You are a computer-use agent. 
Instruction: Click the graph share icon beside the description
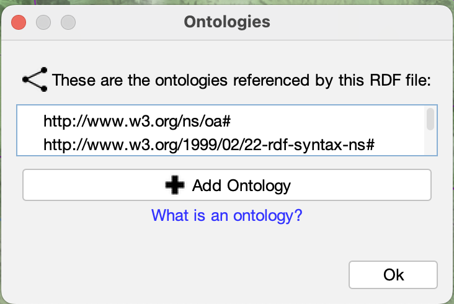pos(35,80)
